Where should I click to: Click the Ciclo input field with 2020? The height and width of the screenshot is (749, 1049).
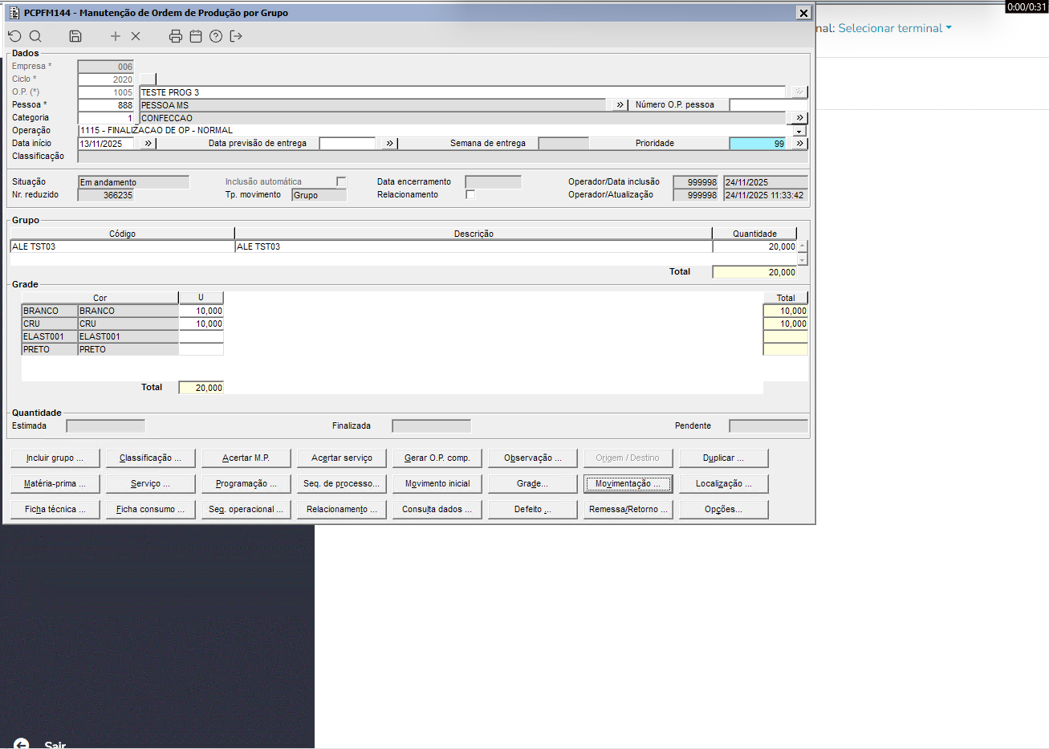(x=106, y=79)
